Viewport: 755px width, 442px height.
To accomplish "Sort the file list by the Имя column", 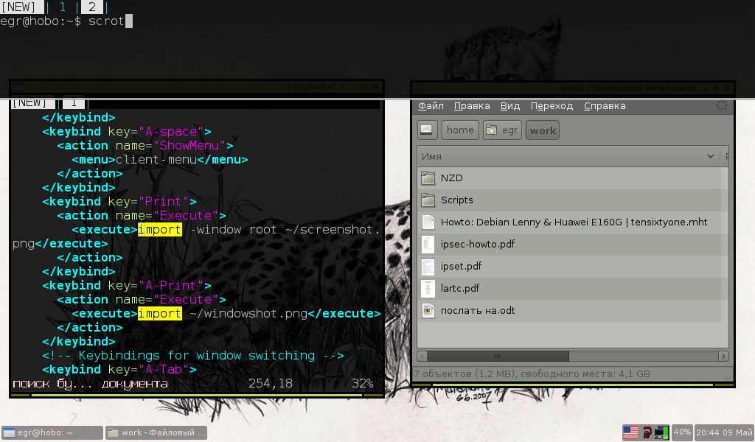I will [x=568, y=156].
